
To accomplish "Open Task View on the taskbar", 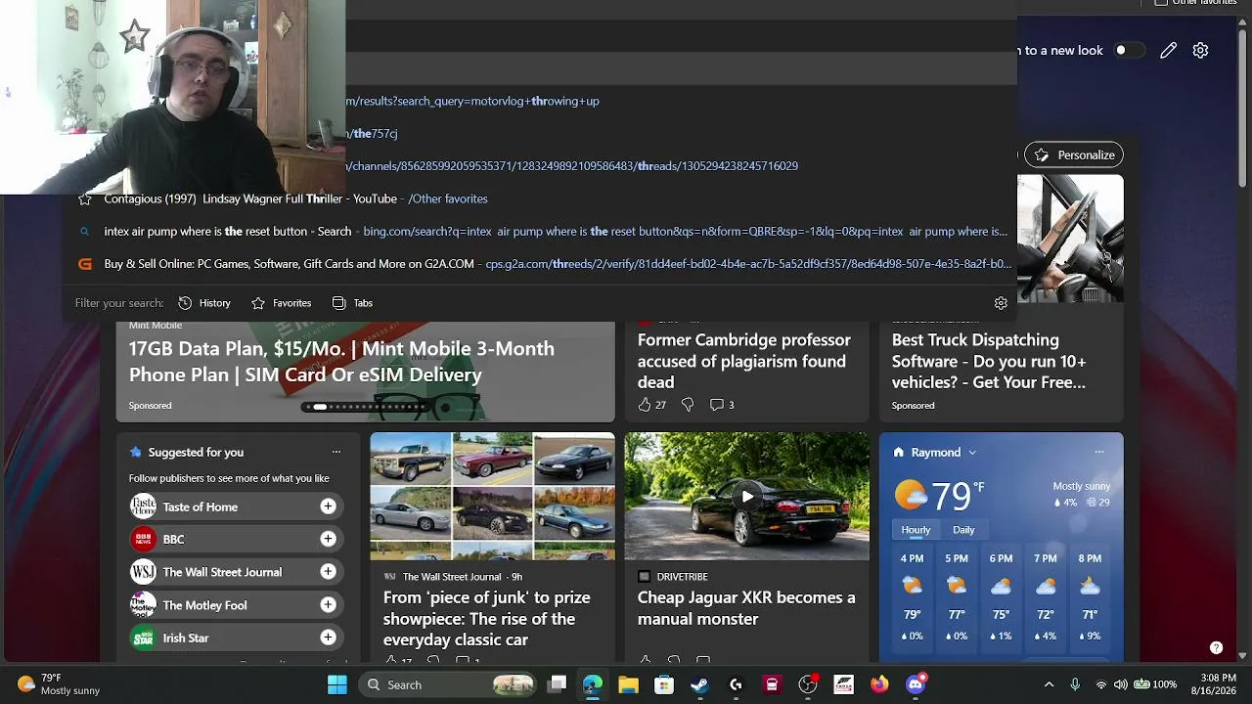I will click(x=557, y=684).
